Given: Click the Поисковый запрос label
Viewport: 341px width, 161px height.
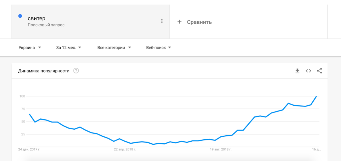Looking at the screenshot, I should pos(46,25).
